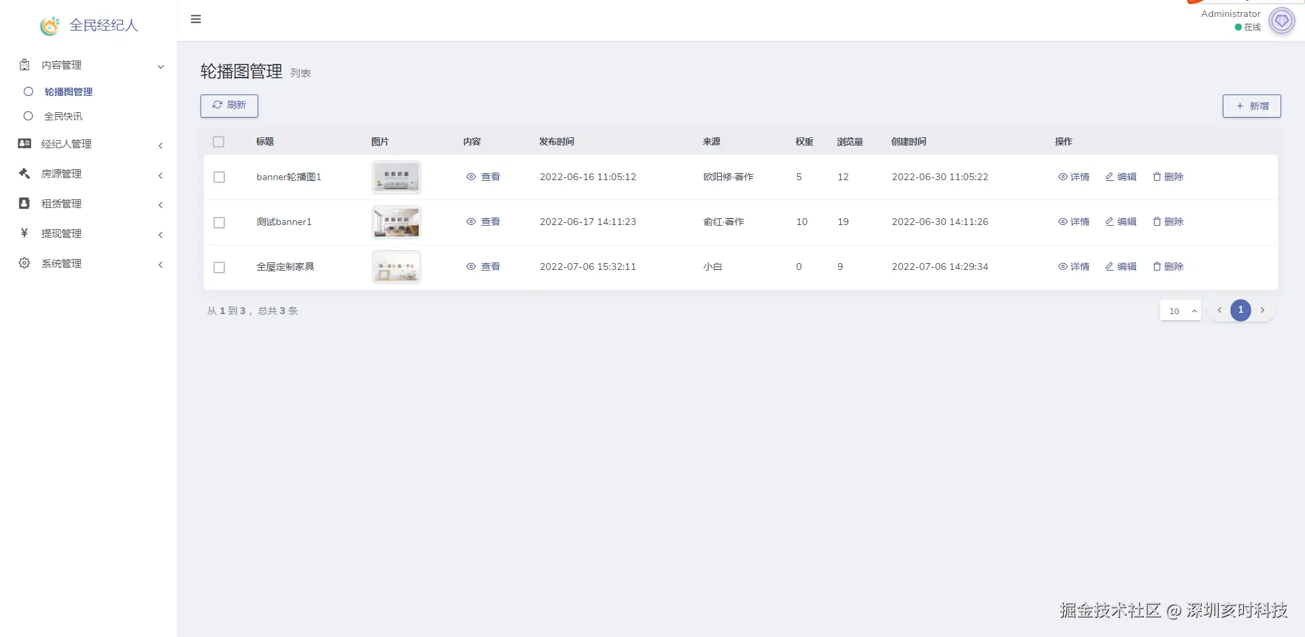Open the 测试banner1 image thumbnail
This screenshot has width=1305, height=637.
pyautogui.click(x=396, y=222)
